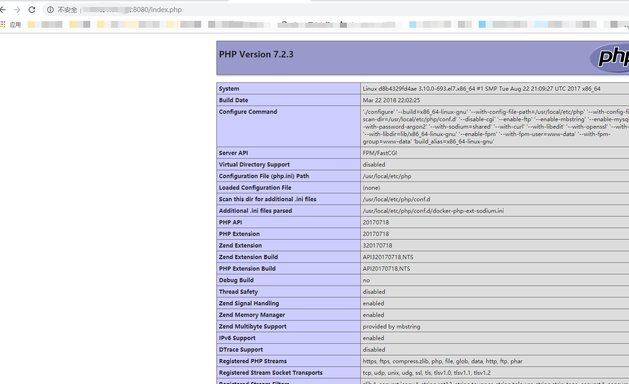Click the streams list starting 'https, ftps'
The height and width of the screenshot is (384, 629).
pos(443,361)
